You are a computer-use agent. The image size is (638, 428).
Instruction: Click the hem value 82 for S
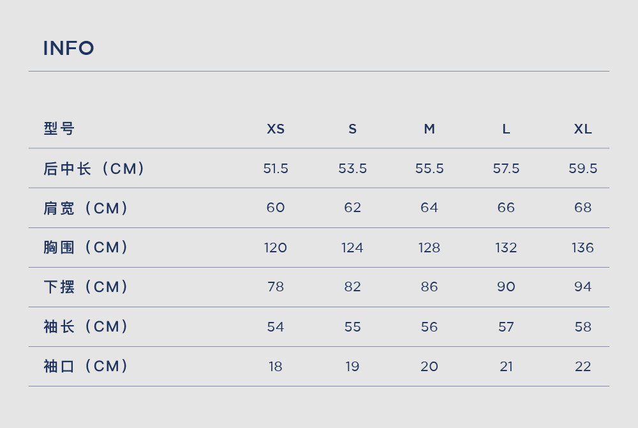coord(352,287)
